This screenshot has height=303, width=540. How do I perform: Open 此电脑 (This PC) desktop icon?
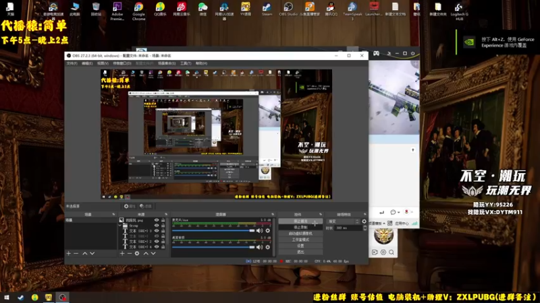click(75, 9)
